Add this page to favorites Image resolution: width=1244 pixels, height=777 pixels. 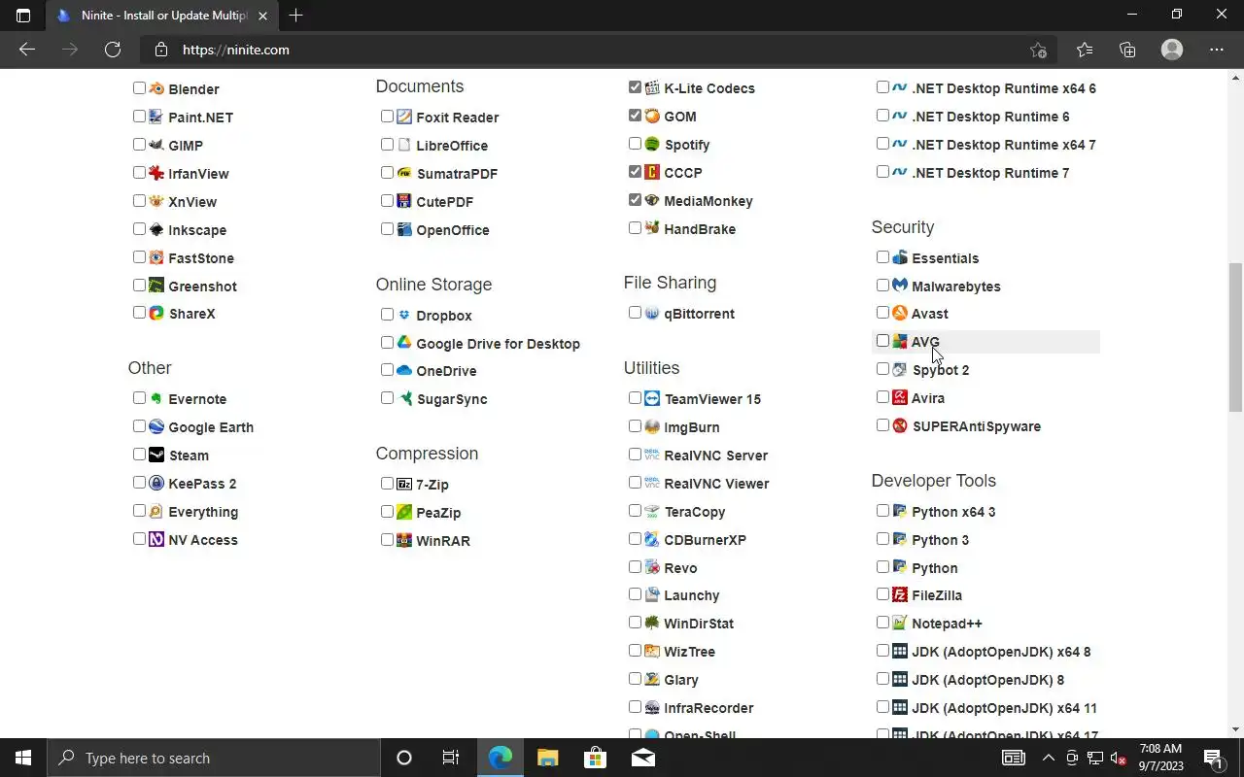[1038, 50]
